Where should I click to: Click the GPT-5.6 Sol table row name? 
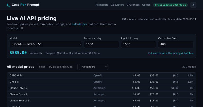coord(16,75)
